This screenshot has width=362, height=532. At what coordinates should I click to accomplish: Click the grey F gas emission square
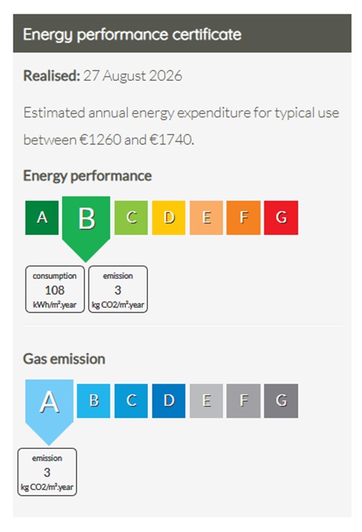[x=244, y=401]
